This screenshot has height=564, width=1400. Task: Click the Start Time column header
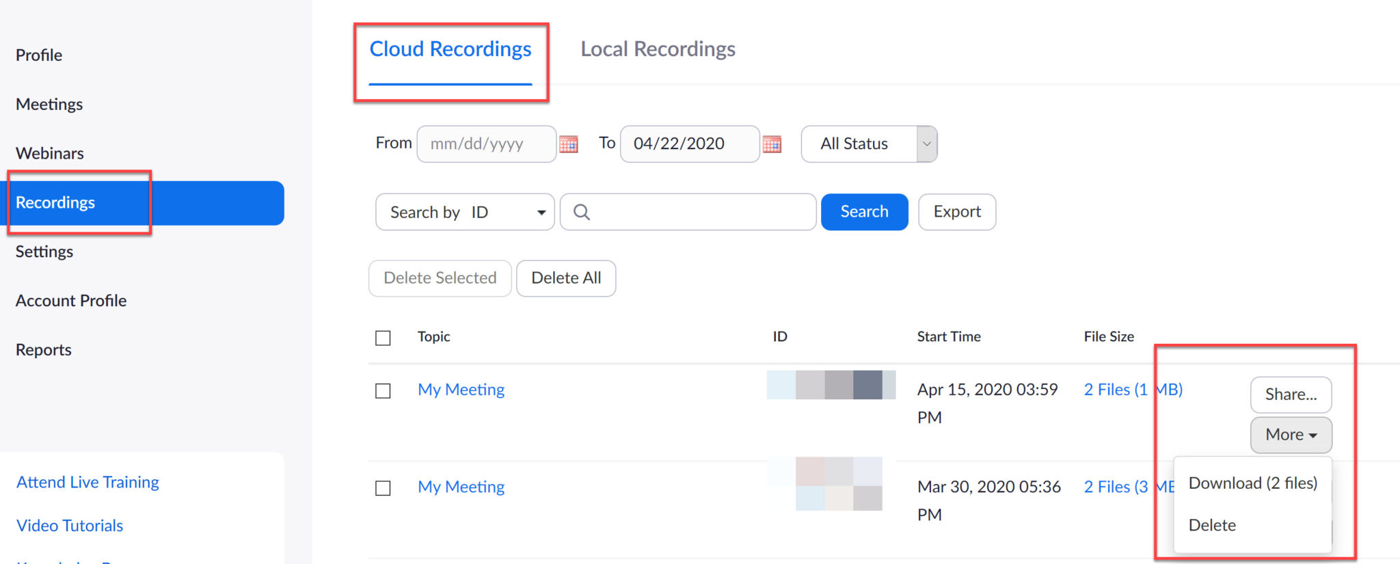click(949, 336)
